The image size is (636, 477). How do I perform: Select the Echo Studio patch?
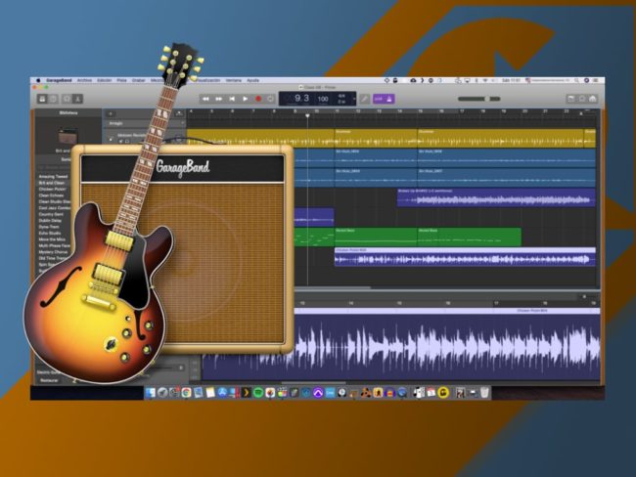point(50,233)
